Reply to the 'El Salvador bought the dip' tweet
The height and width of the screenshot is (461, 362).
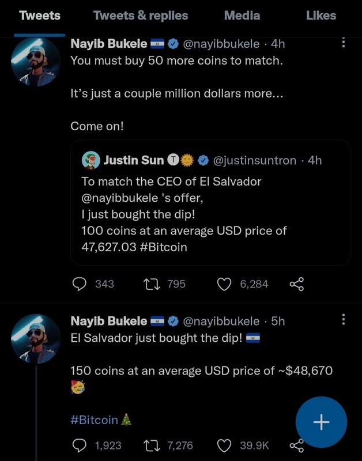tap(79, 445)
